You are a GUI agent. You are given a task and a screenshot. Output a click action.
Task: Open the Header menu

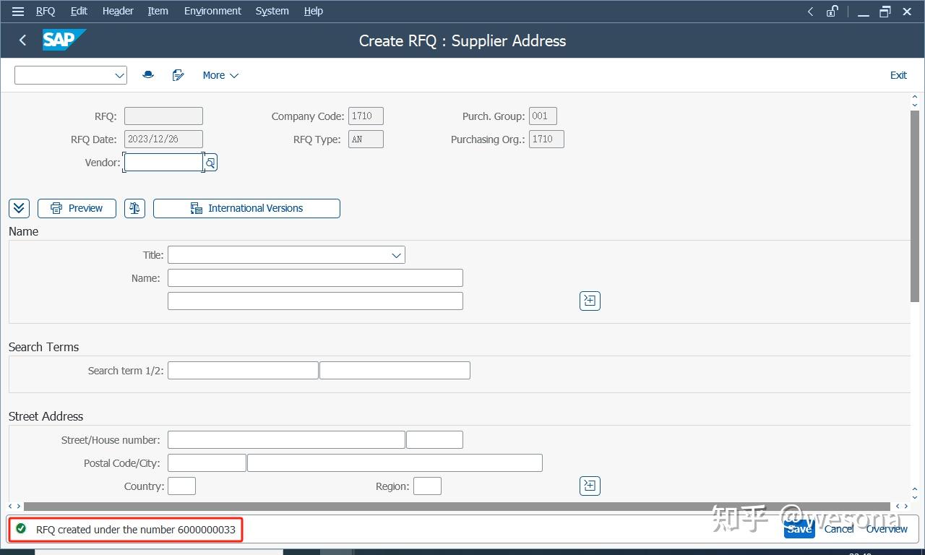point(118,11)
